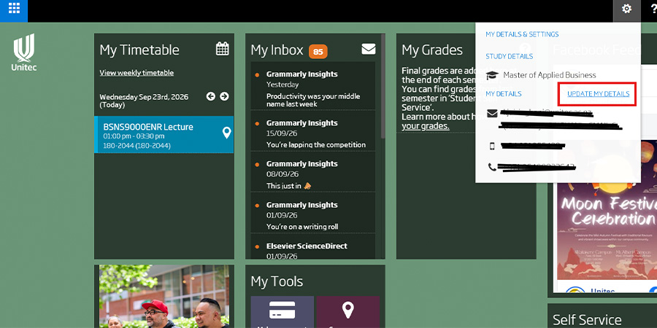Click the Unitec logo
Viewport: 657px width, 328px height.
pos(24,52)
